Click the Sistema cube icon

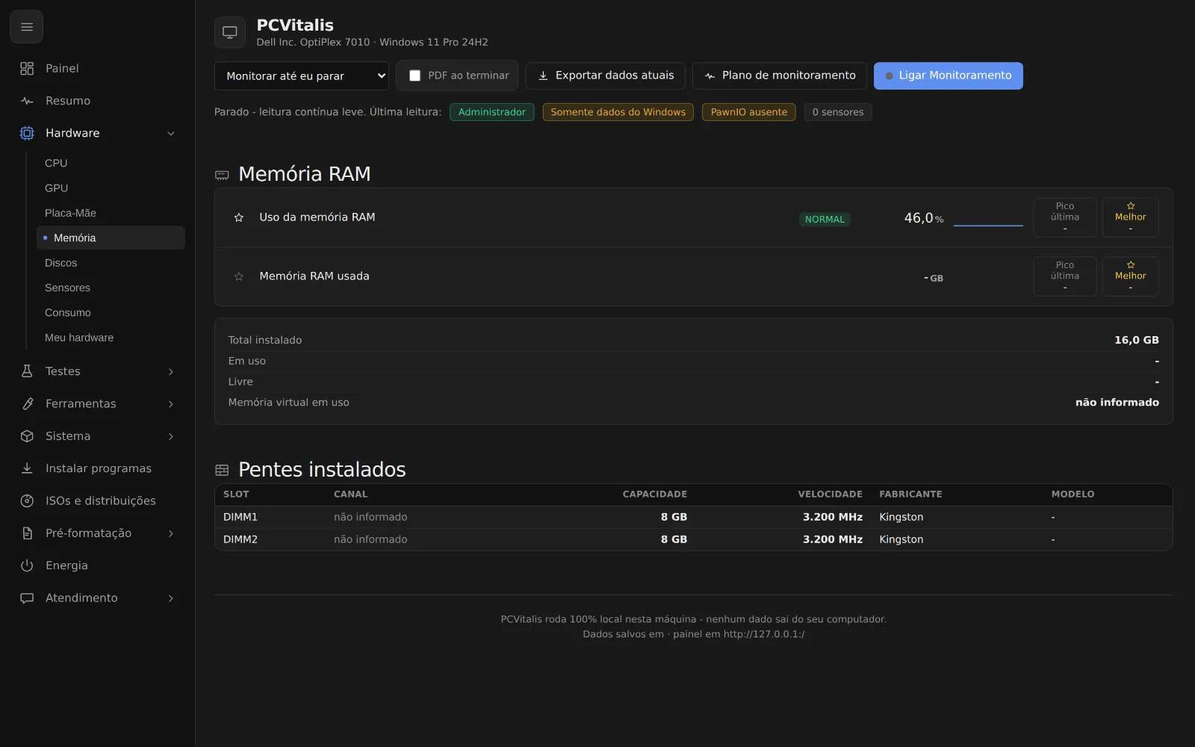tap(27, 436)
